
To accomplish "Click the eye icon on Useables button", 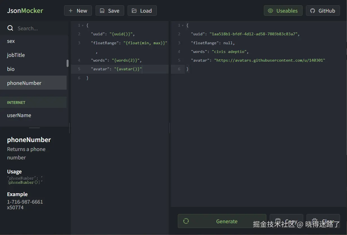I will pyautogui.click(x=271, y=11).
